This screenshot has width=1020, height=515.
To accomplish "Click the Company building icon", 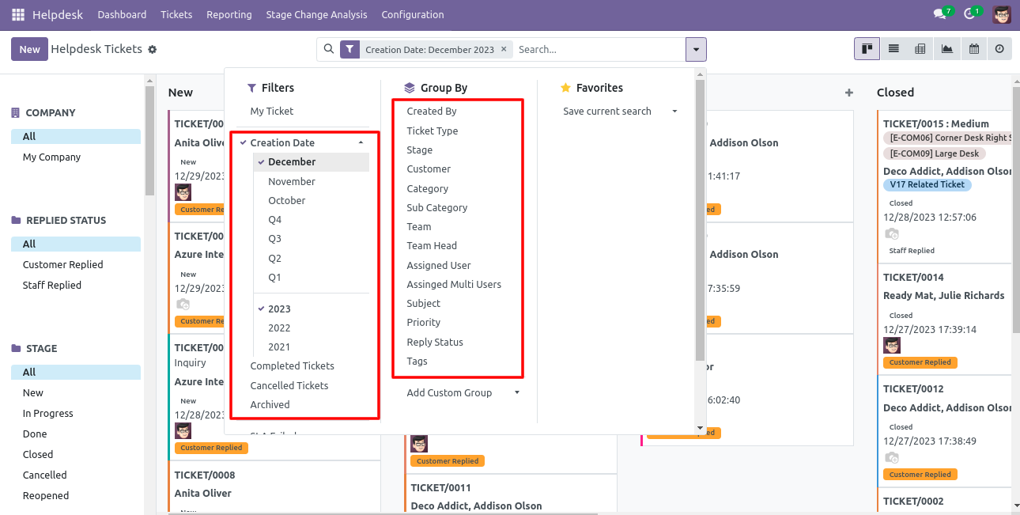I will click(15, 113).
